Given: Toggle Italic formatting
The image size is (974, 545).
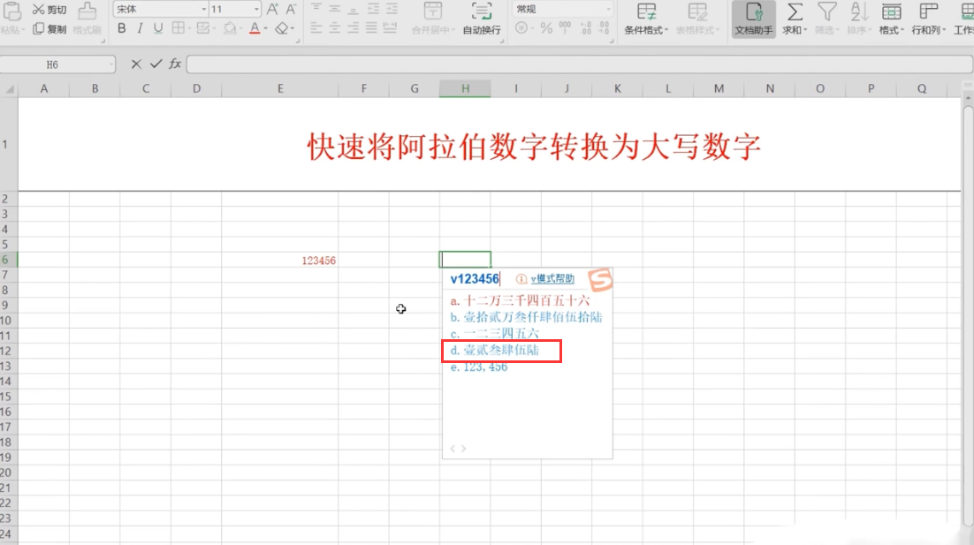Looking at the screenshot, I should click(140, 28).
